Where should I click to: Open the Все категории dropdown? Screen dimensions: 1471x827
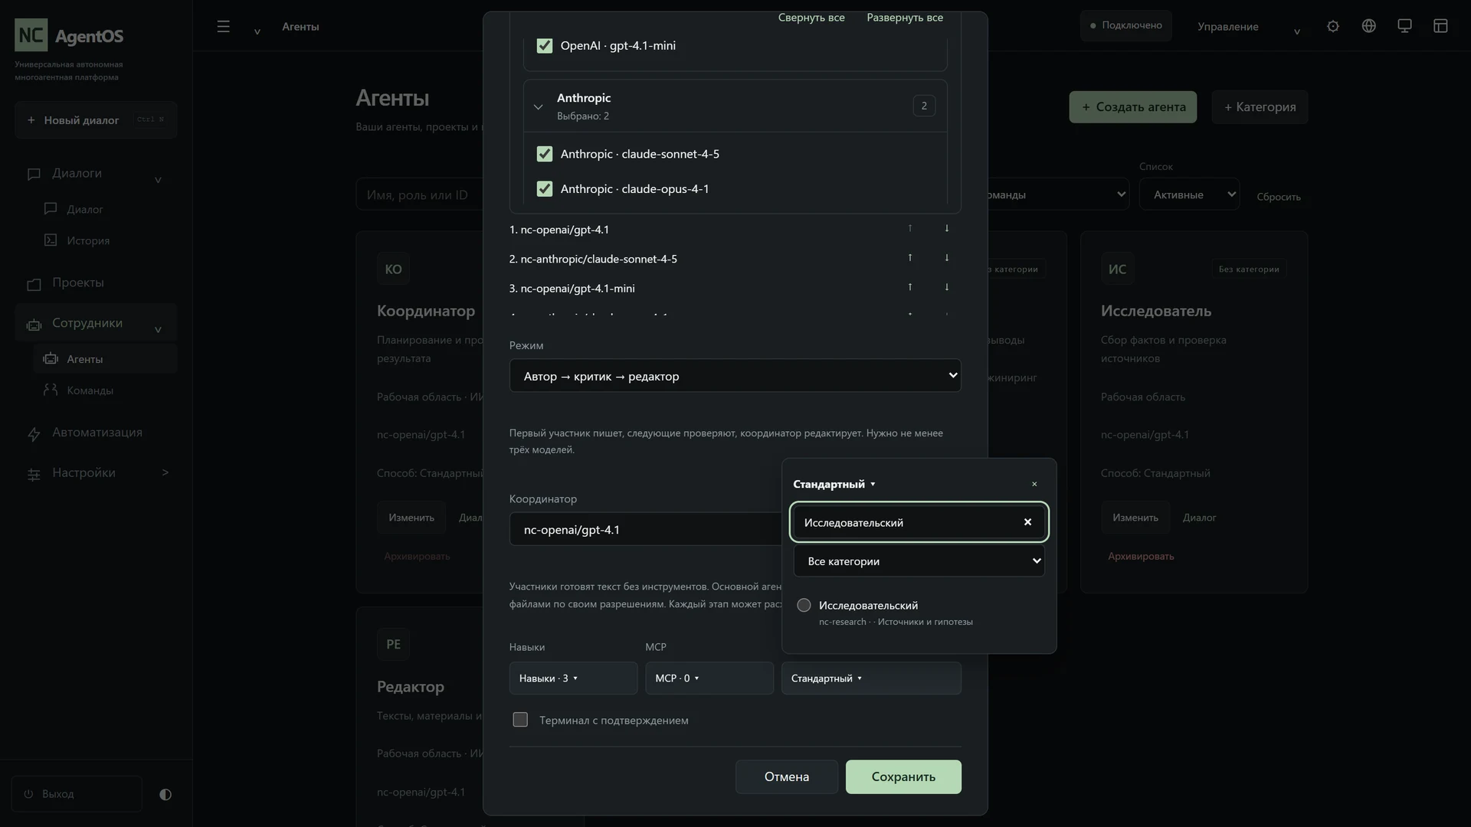919,561
